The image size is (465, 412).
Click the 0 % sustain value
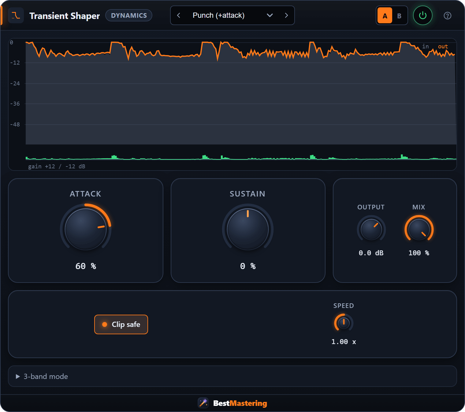coord(248,266)
